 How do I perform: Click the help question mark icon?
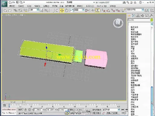[140, 2]
